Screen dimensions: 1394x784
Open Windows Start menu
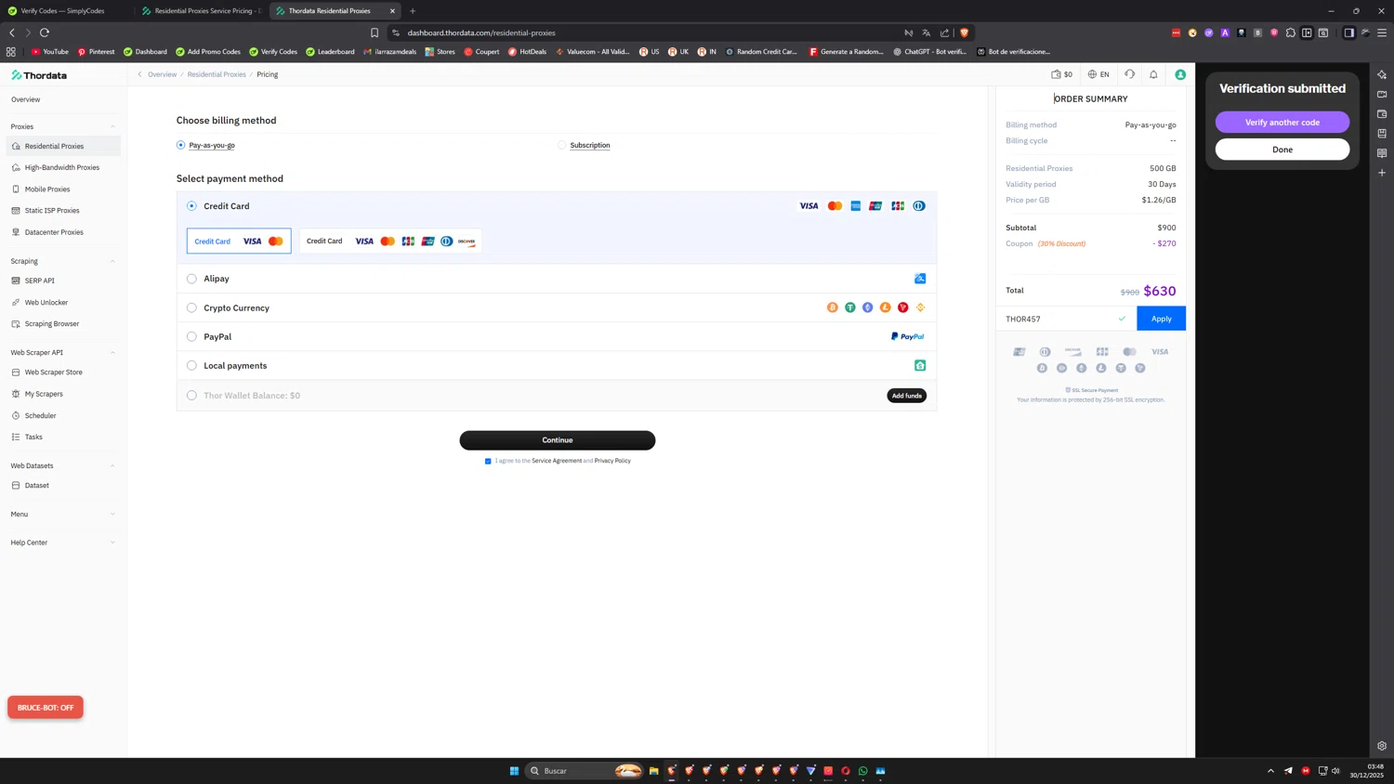pos(514,771)
